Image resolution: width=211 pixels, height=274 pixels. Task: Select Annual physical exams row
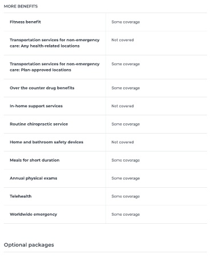(x=105, y=178)
